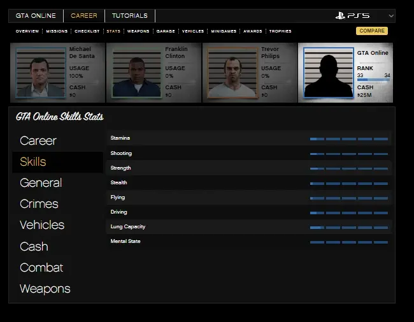Open the Trophies submenu link

point(280,31)
